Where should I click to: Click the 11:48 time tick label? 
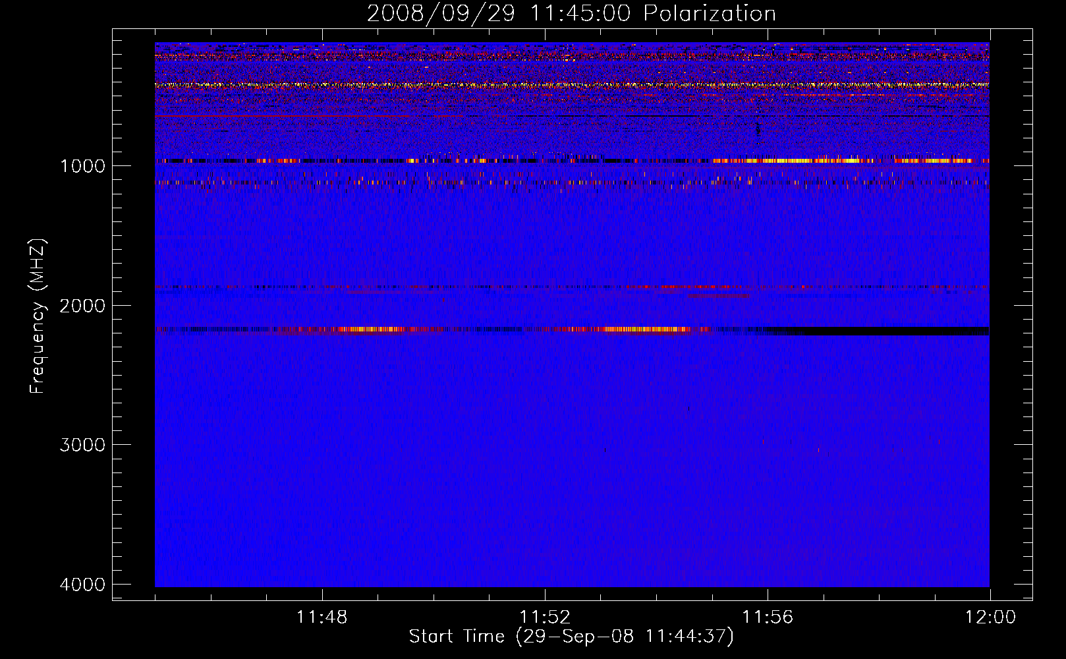(322, 617)
